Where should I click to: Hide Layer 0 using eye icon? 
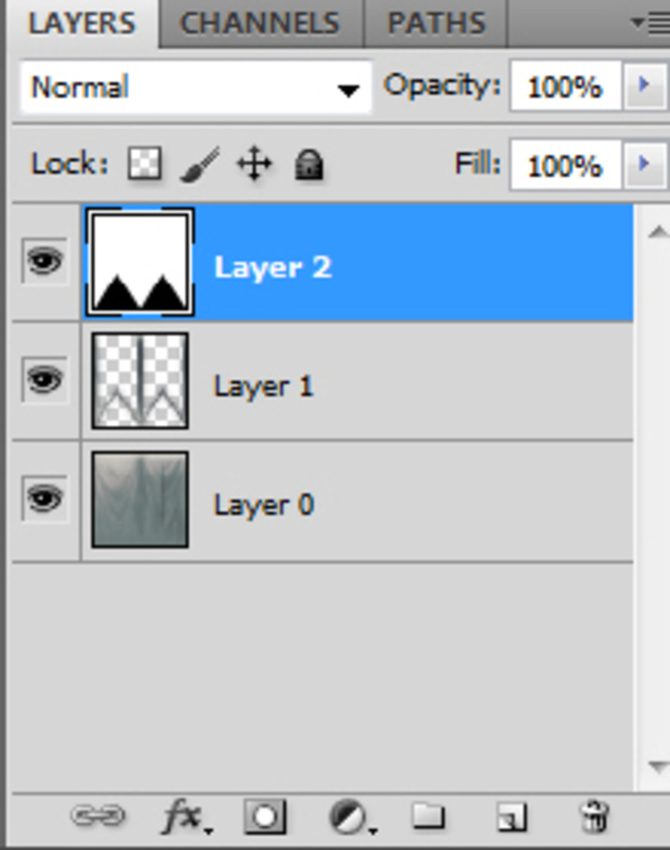point(45,499)
